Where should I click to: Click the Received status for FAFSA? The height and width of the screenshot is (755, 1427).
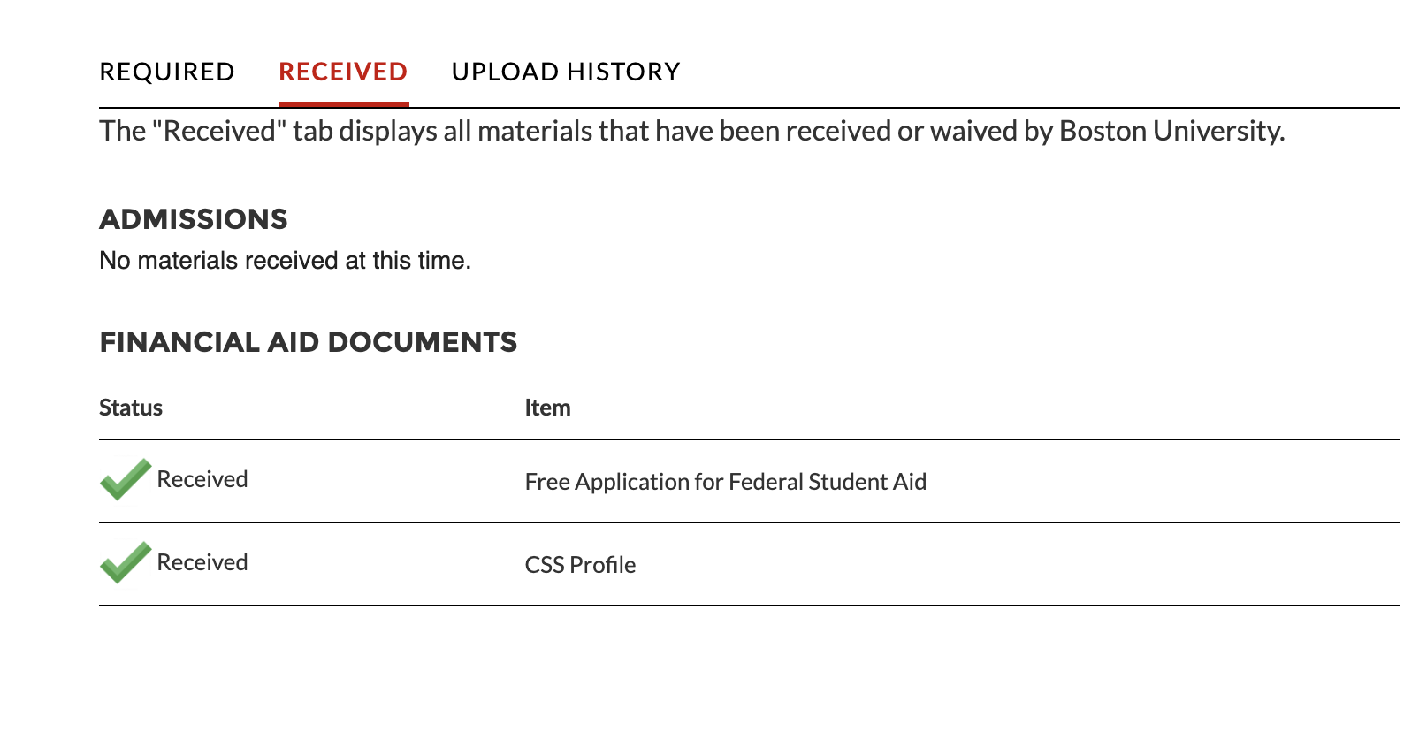[x=202, y=479]
